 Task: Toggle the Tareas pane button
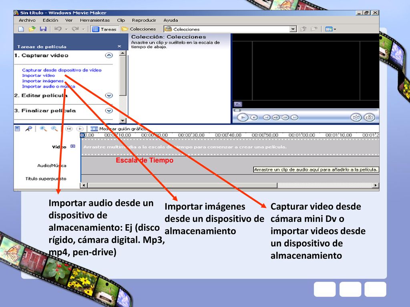[104, 29]
